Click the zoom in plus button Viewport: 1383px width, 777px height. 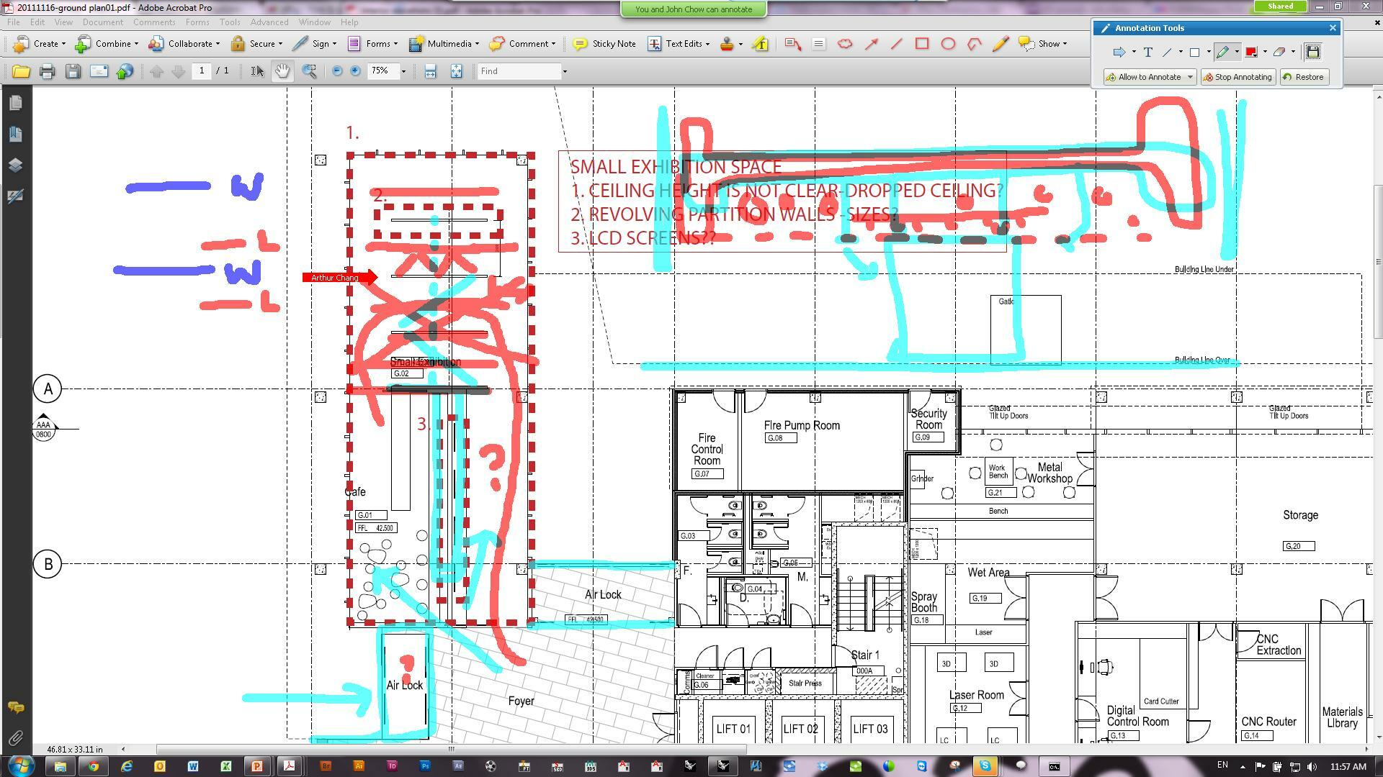(355, 71)
